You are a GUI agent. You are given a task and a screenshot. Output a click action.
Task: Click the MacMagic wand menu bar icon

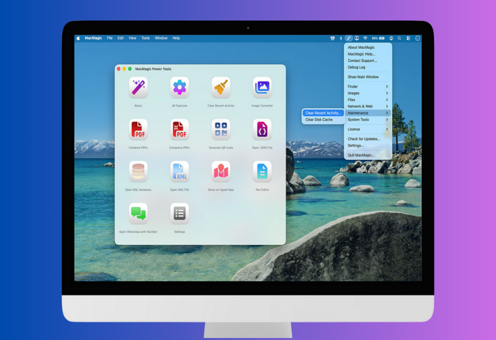pyautogui.click(x=349, y=38)
